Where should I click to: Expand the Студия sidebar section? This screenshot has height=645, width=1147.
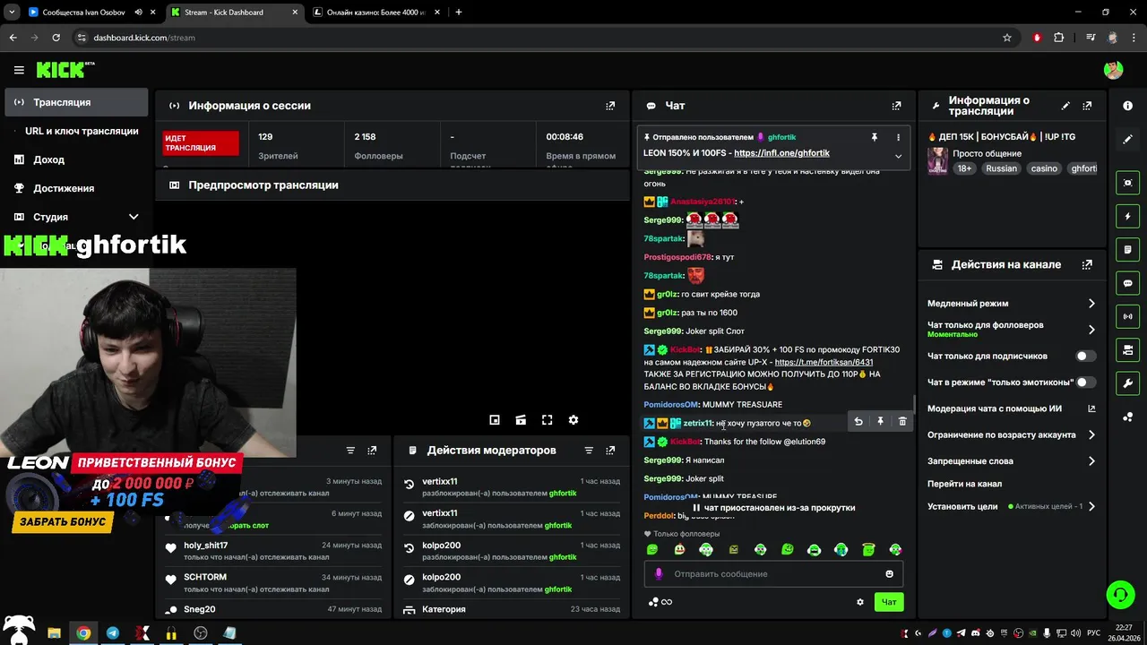click(134, 217)
